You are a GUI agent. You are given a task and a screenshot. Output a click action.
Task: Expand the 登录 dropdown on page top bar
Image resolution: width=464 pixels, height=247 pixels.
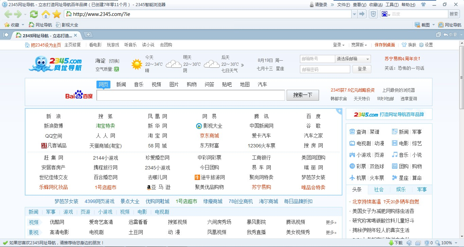339,45
